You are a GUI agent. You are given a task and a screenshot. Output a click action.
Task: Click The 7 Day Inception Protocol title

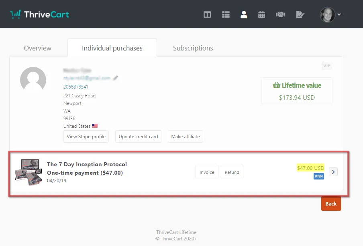[87, 164]
